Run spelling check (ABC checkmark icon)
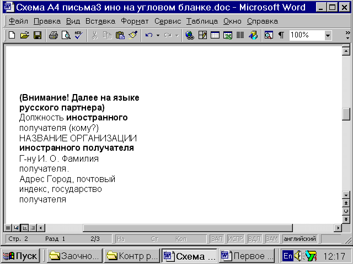Image resolution: width=353 pixels, height=264 pixels. (78, 35)
